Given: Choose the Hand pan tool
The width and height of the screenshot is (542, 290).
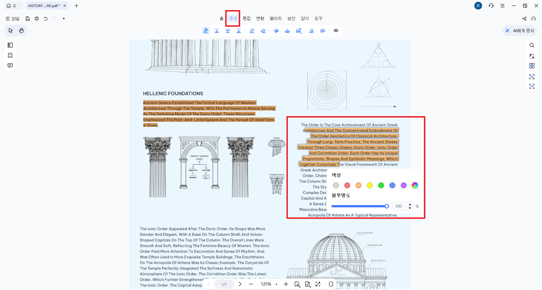Looking at the screenshot, I should click(21, 30).
